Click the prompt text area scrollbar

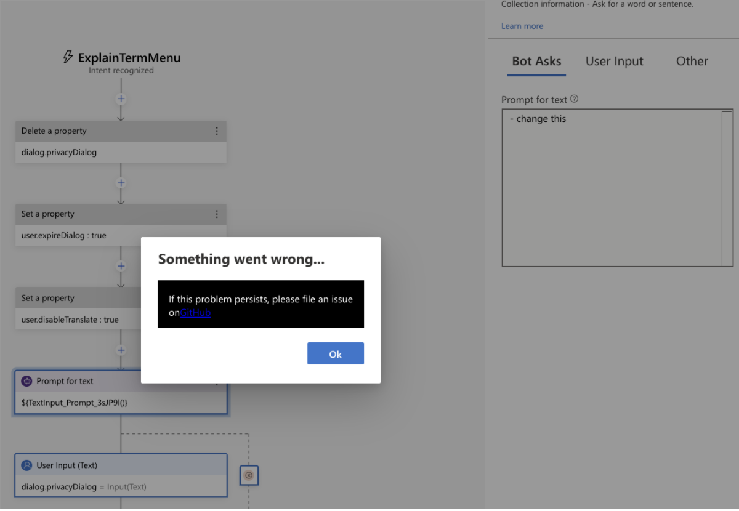[727, 185]
